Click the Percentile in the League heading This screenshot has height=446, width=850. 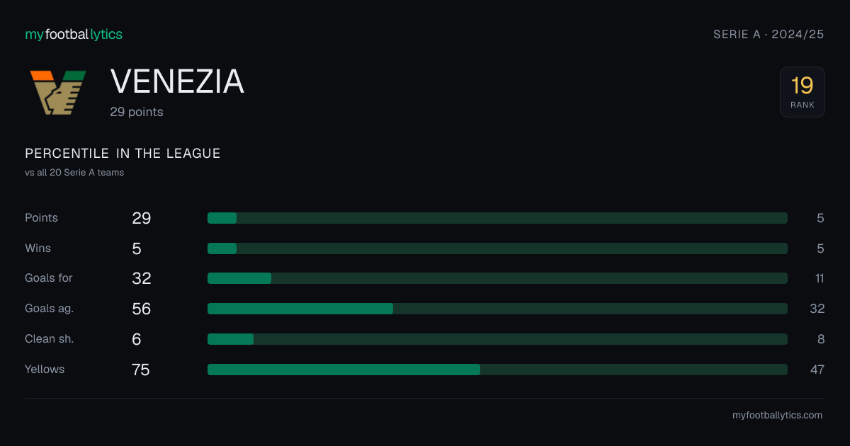click(123, 154)
